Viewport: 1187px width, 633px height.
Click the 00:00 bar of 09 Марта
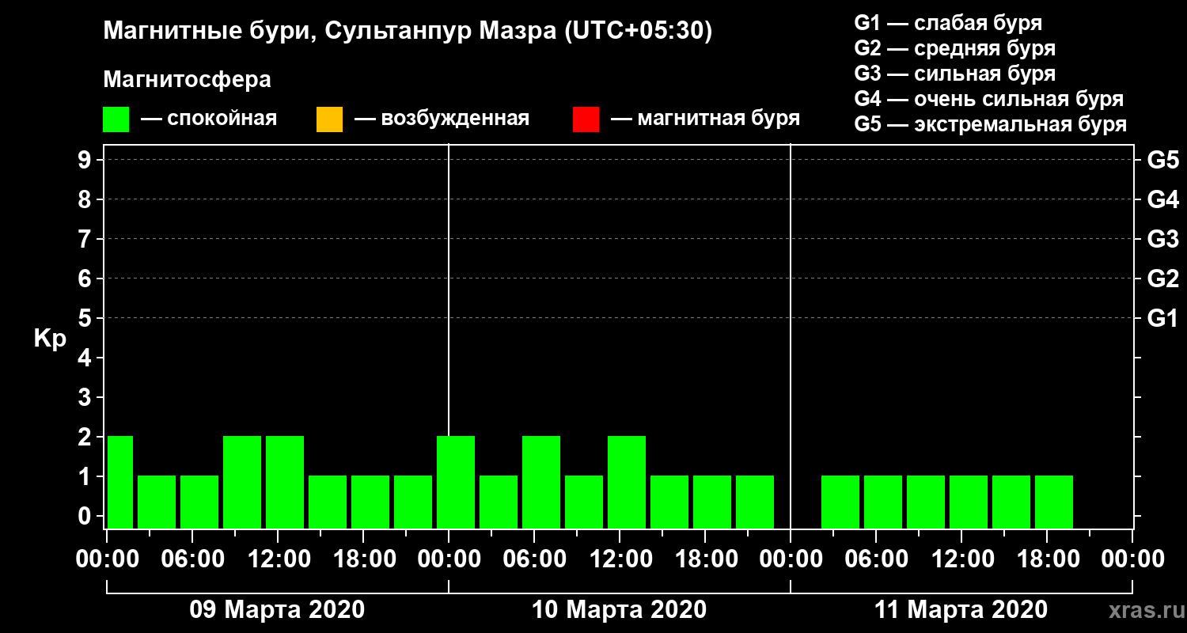(x=119, y=482)
